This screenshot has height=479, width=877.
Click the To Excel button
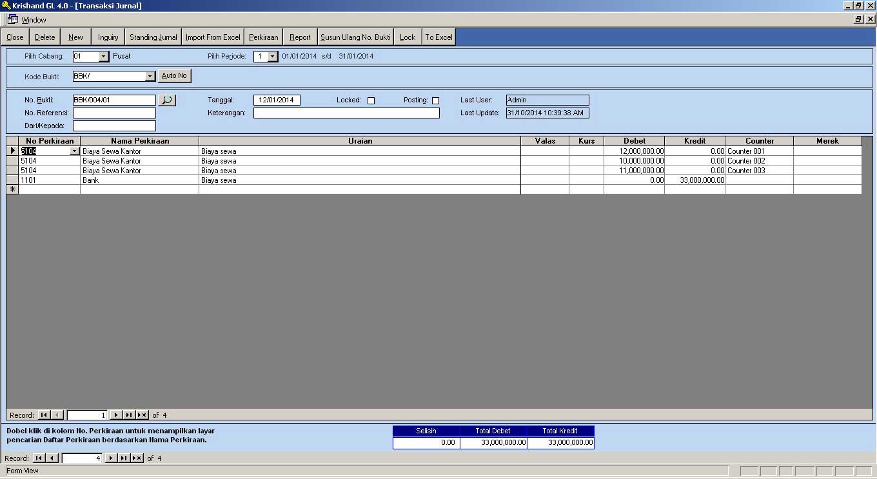(x=438, y=37)
